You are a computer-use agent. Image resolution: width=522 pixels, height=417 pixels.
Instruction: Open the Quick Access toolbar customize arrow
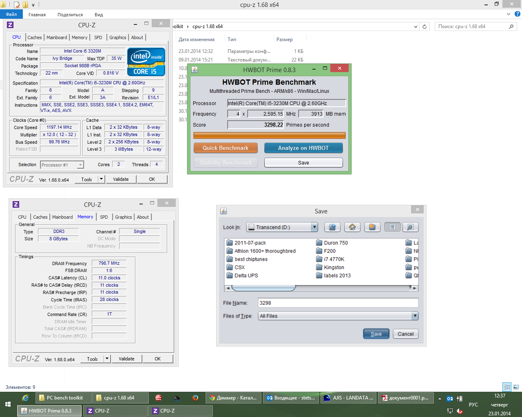pos(33,5)
